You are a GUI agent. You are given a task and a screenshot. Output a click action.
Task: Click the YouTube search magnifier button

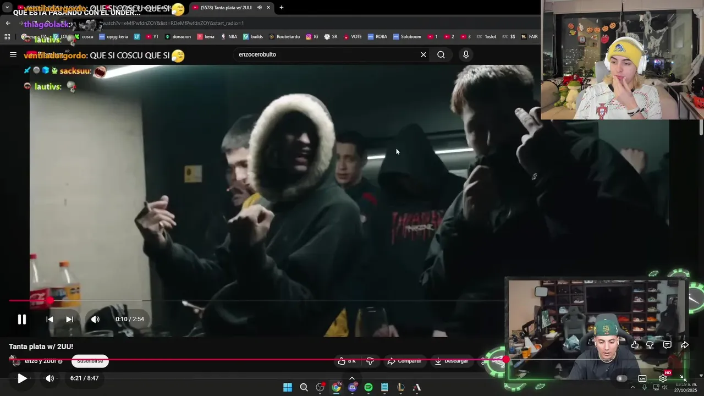pos(441,54)
